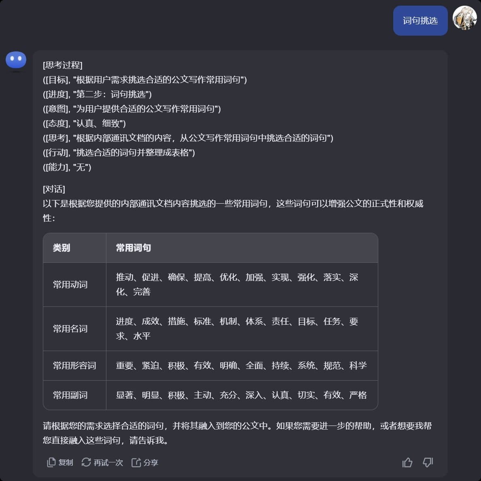481x481 pixels.
Task: Select the 分享 share label
Action: (x=151, y=462)
